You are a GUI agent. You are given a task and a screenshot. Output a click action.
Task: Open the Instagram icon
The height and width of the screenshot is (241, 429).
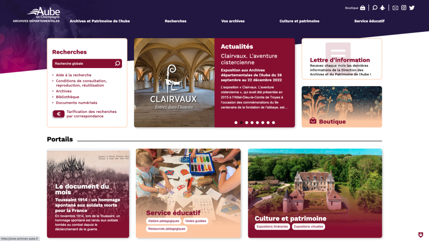(404, 8)
